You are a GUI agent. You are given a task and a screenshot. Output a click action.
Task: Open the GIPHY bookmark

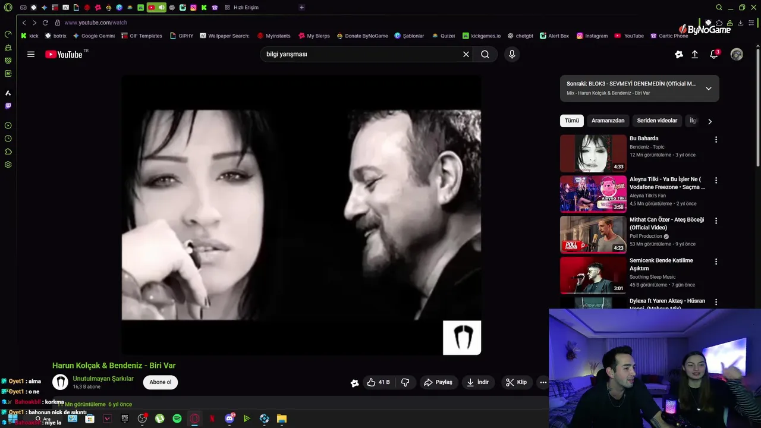181,36
